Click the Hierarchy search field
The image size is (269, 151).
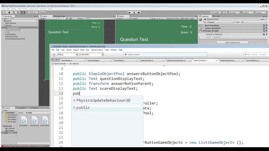[24, 18]
